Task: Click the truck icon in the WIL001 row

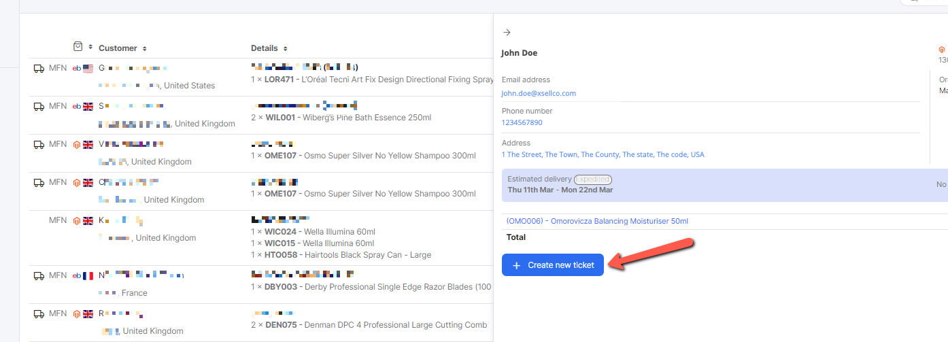Action: pyautogui.click(x=39, y=106)
